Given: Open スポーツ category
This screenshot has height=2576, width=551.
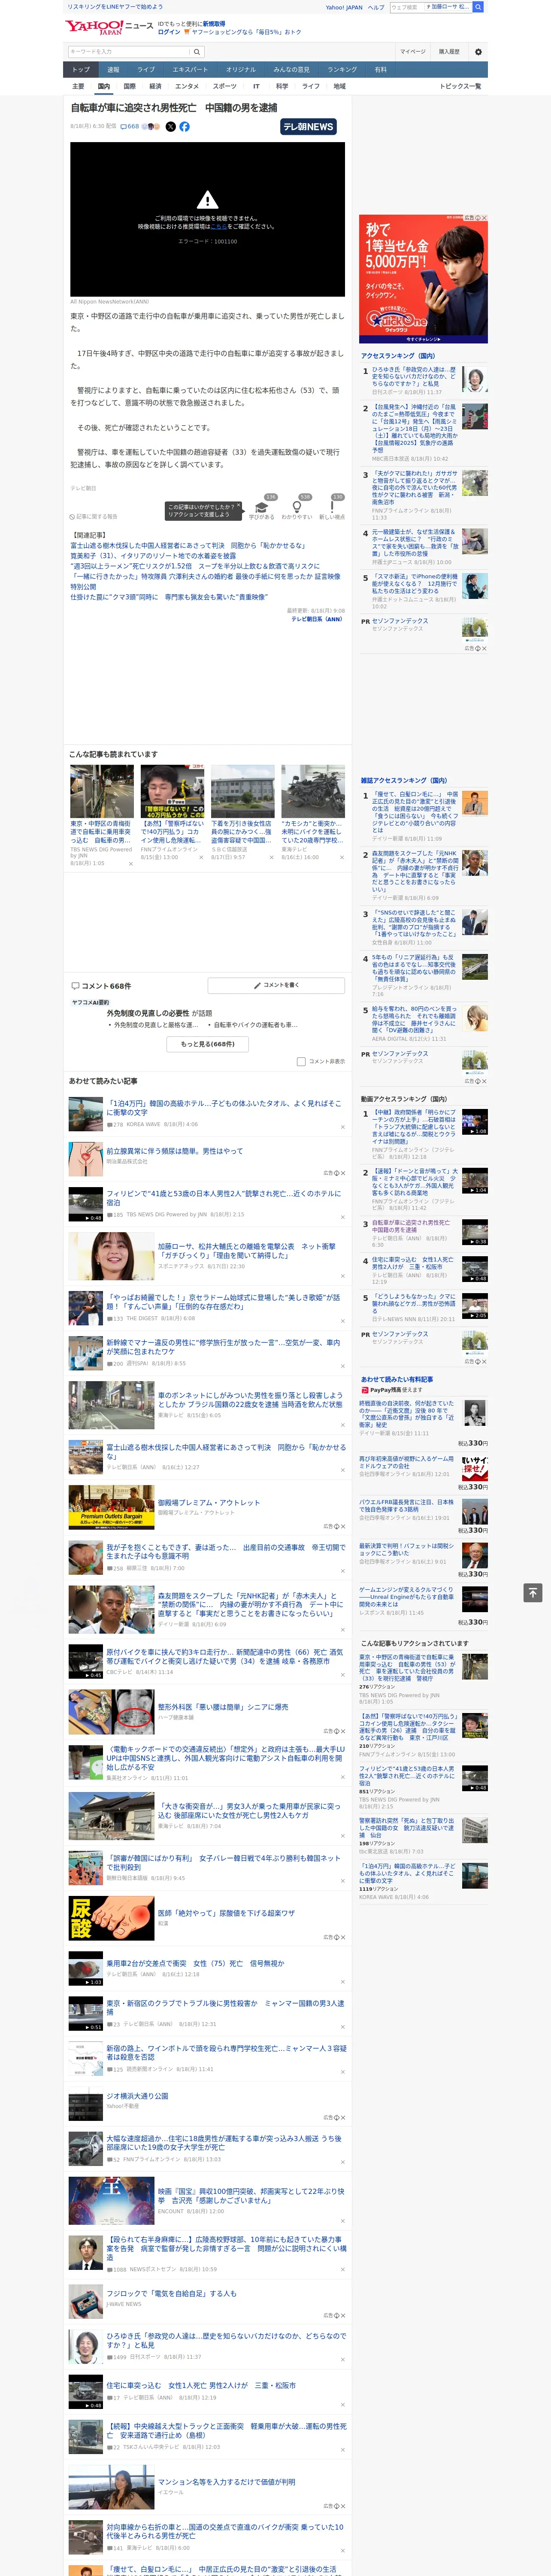Looking at the screenshot, I should (x=225, y=86).
